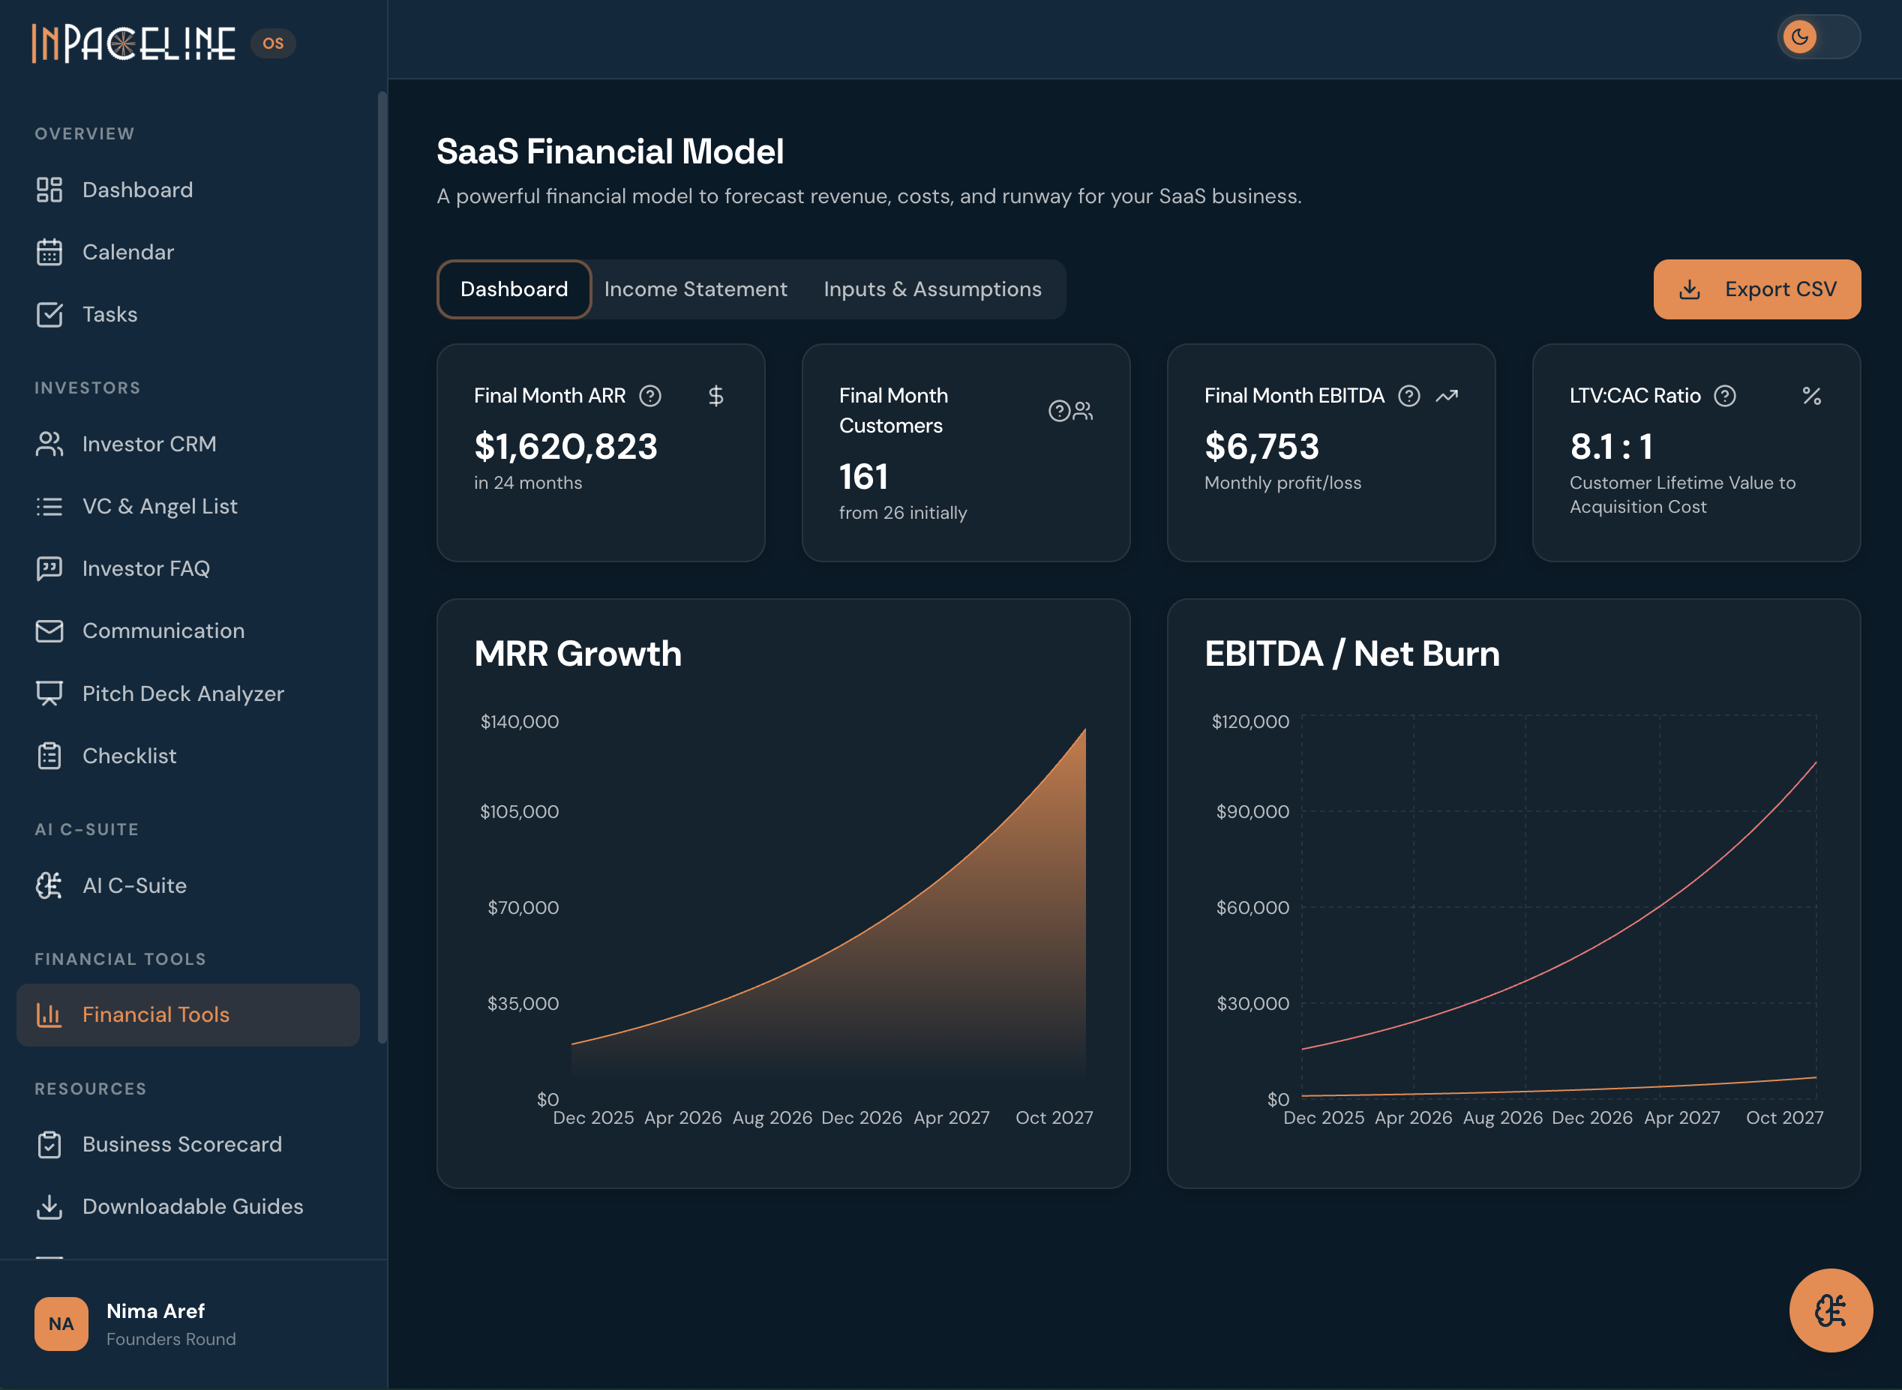This screenshot has height=1390, width=1902.
Task: Click the Final Month Customers help icon
Action: coord(1059,411)
